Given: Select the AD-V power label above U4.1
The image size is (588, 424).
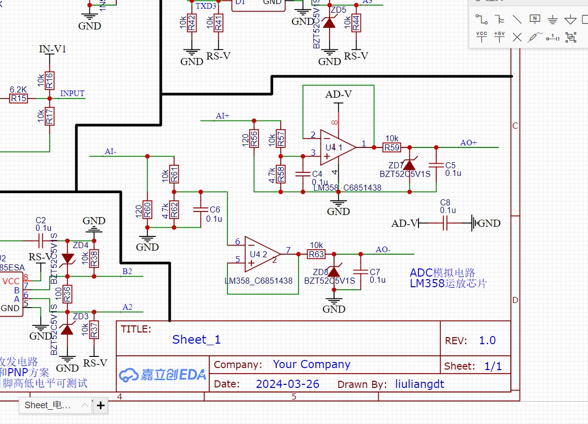Looking at the screenshot, I should coord(339,94).
